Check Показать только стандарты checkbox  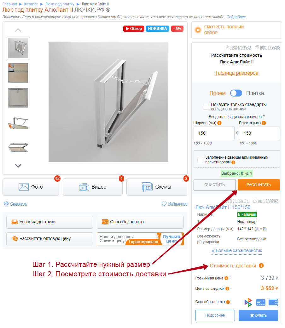206,107
